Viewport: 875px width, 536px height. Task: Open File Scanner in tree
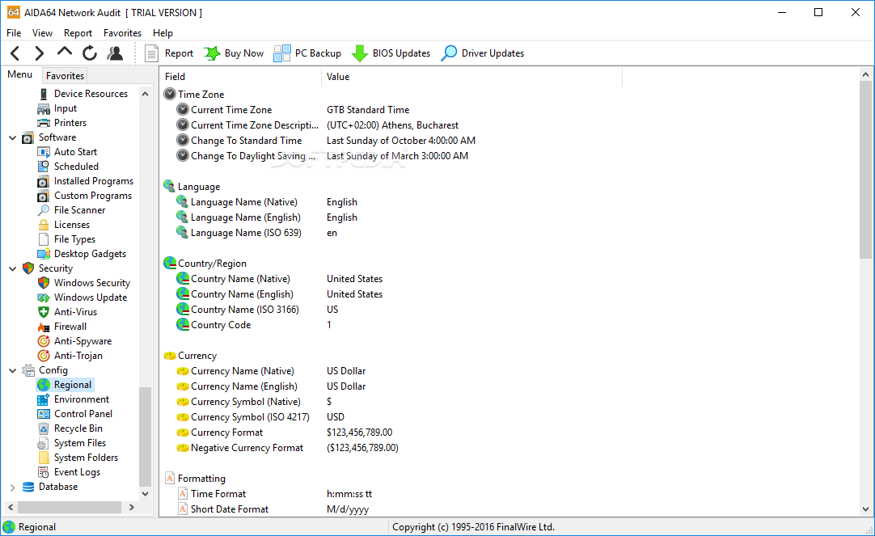[x=71, y=209]
